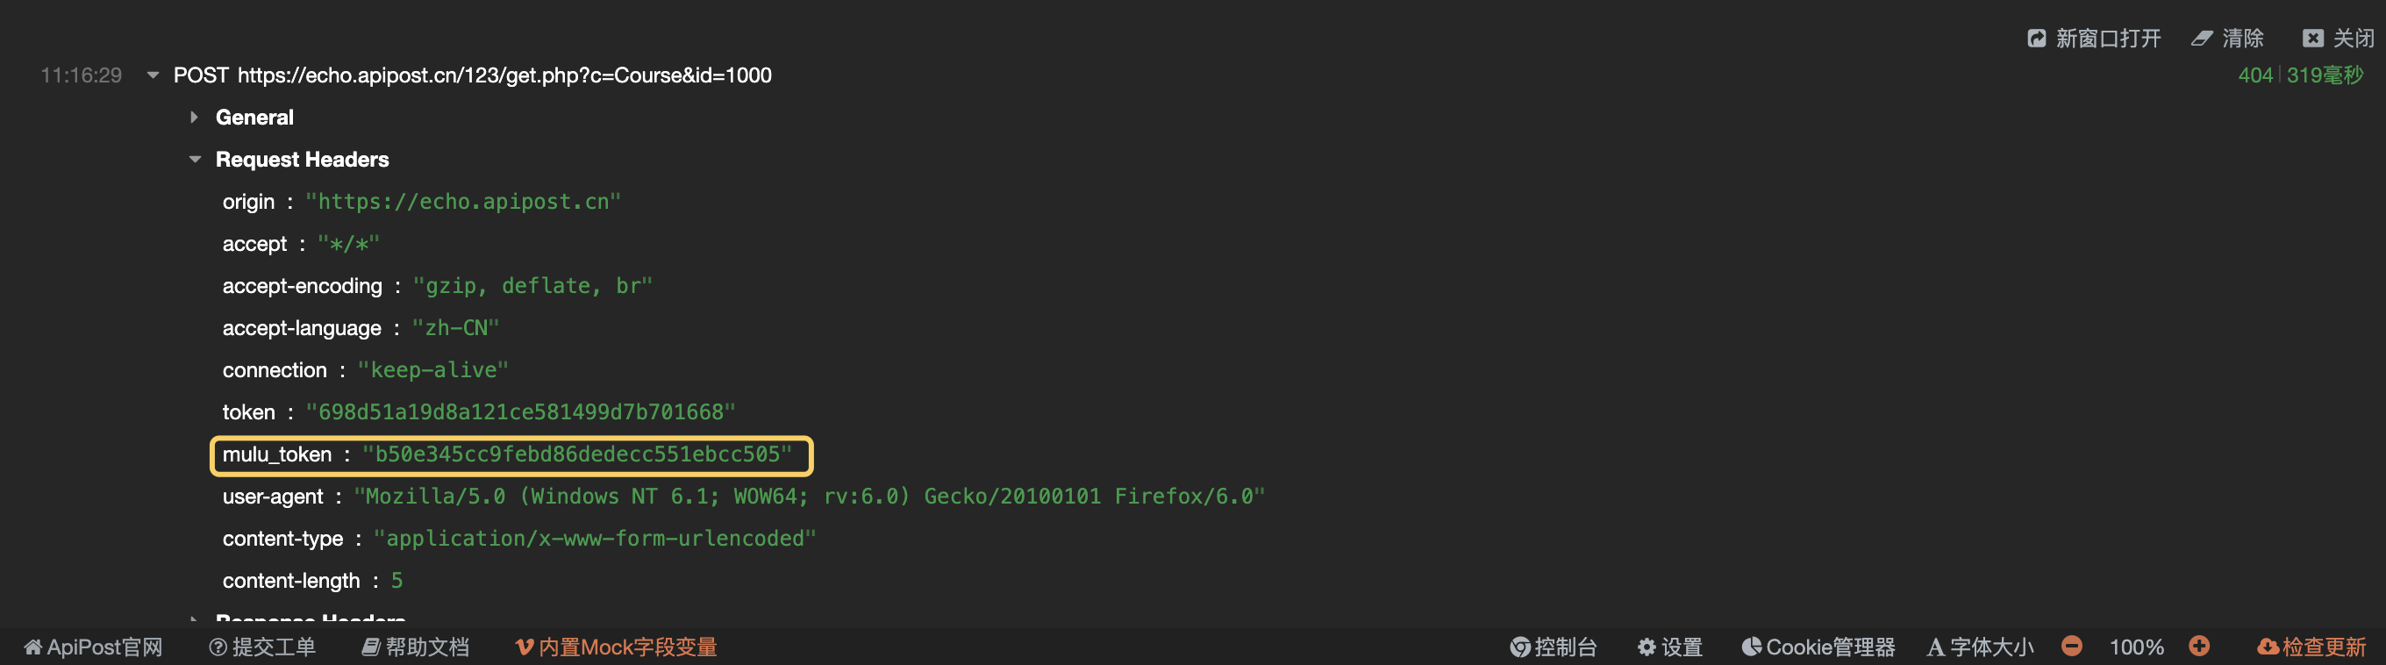Check for updates cloud icon
Image resolution: width=2386 pixels, height=665 pixels.
pyautogui.click(x=2268, y=647)
